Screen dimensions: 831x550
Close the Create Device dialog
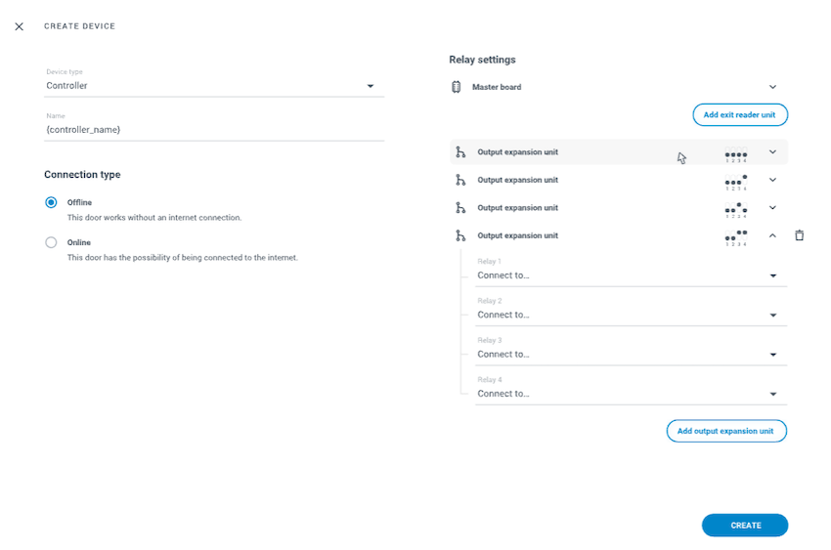tap(20, 26)
